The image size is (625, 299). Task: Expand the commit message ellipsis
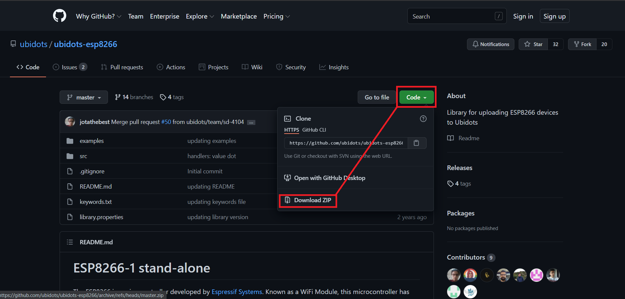click(x=251, y=122)
